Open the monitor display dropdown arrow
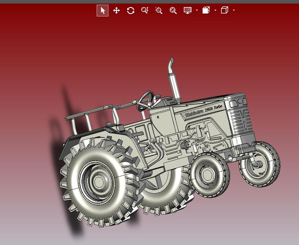Image resolution: width=299 pixels, height=245 pixels. click(197, 10)
